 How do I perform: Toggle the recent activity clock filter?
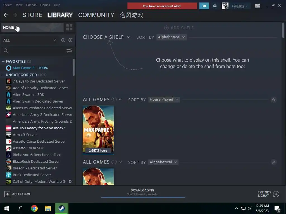[x=63, y=40]
